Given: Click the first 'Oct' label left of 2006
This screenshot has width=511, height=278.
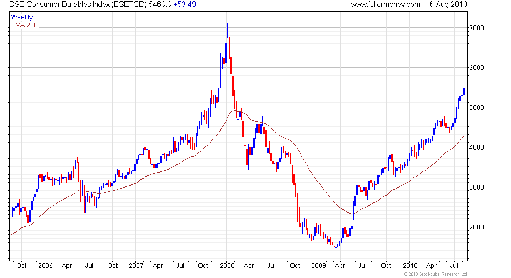Looking at the screenshot, I should pos(21,265).
